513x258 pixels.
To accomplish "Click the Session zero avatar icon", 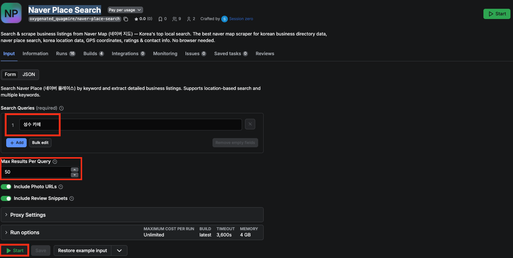I will tap(225, 19).
